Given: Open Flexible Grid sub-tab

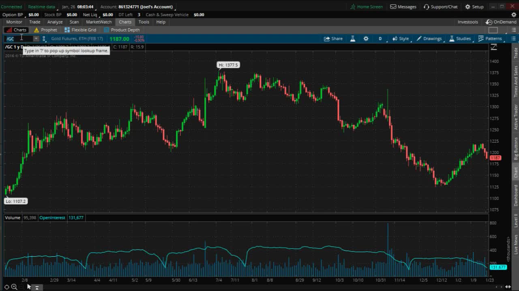Looking at the screenshot, I should point(80,30).
